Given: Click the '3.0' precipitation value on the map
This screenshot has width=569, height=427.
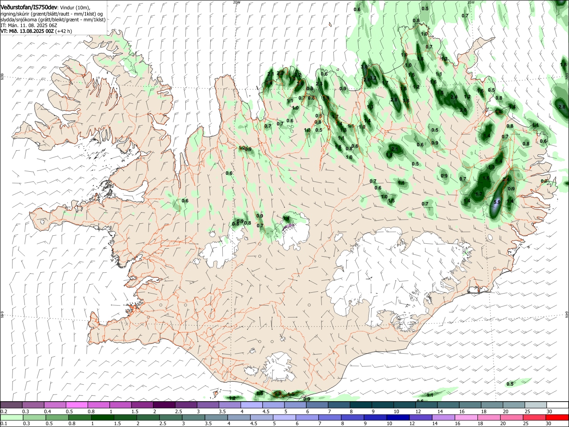Looking at the screenshot, I should 365,67.
